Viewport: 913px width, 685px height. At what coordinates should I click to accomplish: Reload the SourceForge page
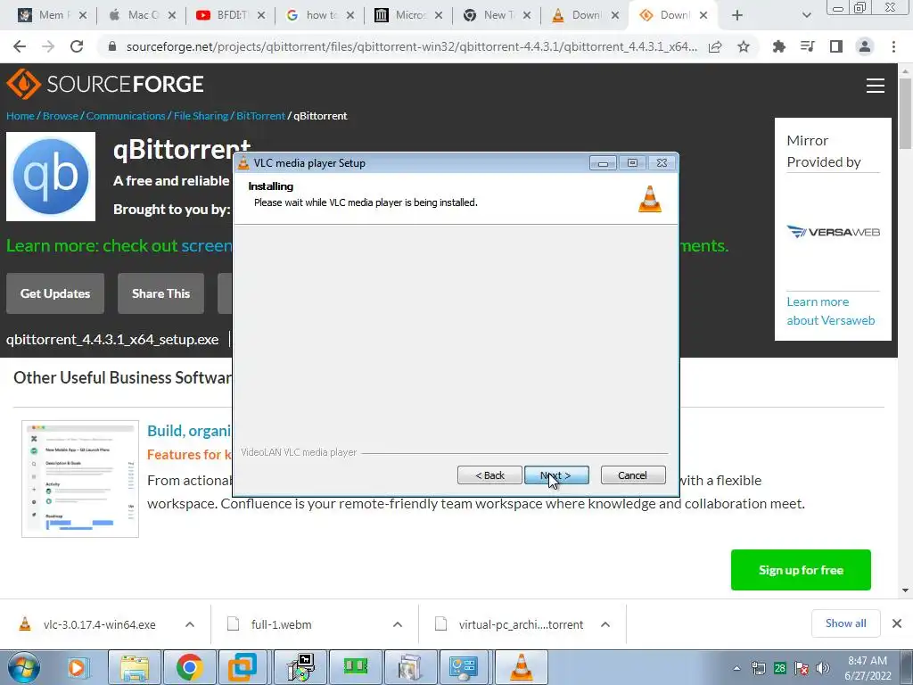click(77, 46)
